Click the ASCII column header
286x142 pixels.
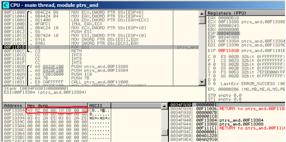tap(100, 105)
